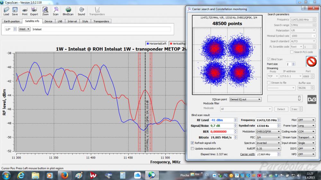This screenshot has width=321, height=180.
Task: Open the FEC 3/4 dropdown
Action: (x=268, y=137)
